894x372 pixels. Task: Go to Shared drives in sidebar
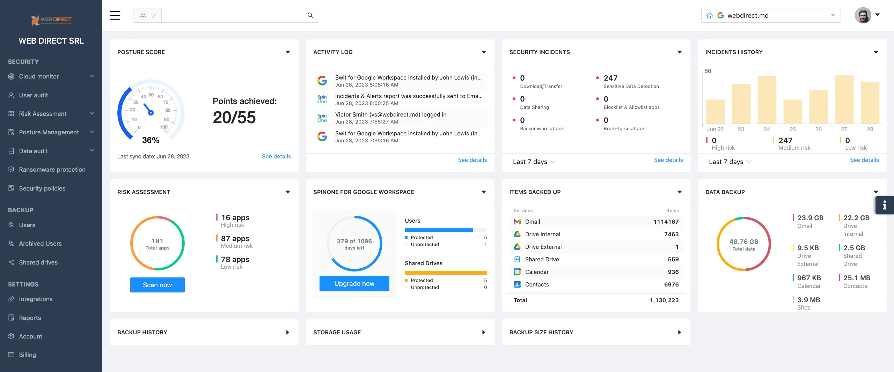(x=38, y=262)
